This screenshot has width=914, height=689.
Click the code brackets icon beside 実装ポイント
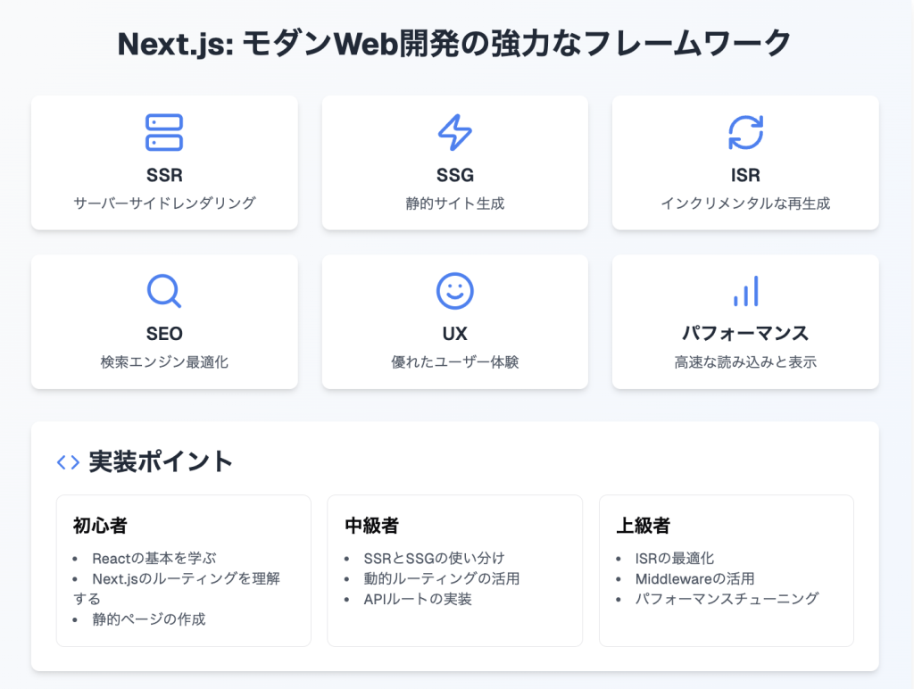pos(68,461)
